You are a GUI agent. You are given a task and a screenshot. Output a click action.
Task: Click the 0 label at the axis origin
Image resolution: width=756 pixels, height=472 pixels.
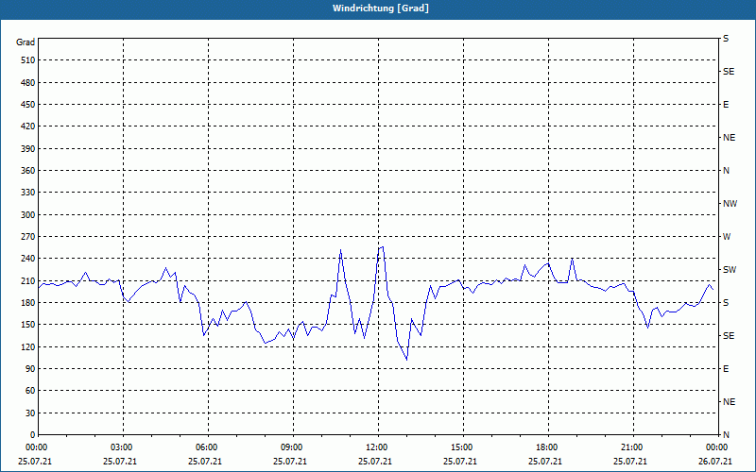pyautogui.click(x=32, y=435)
